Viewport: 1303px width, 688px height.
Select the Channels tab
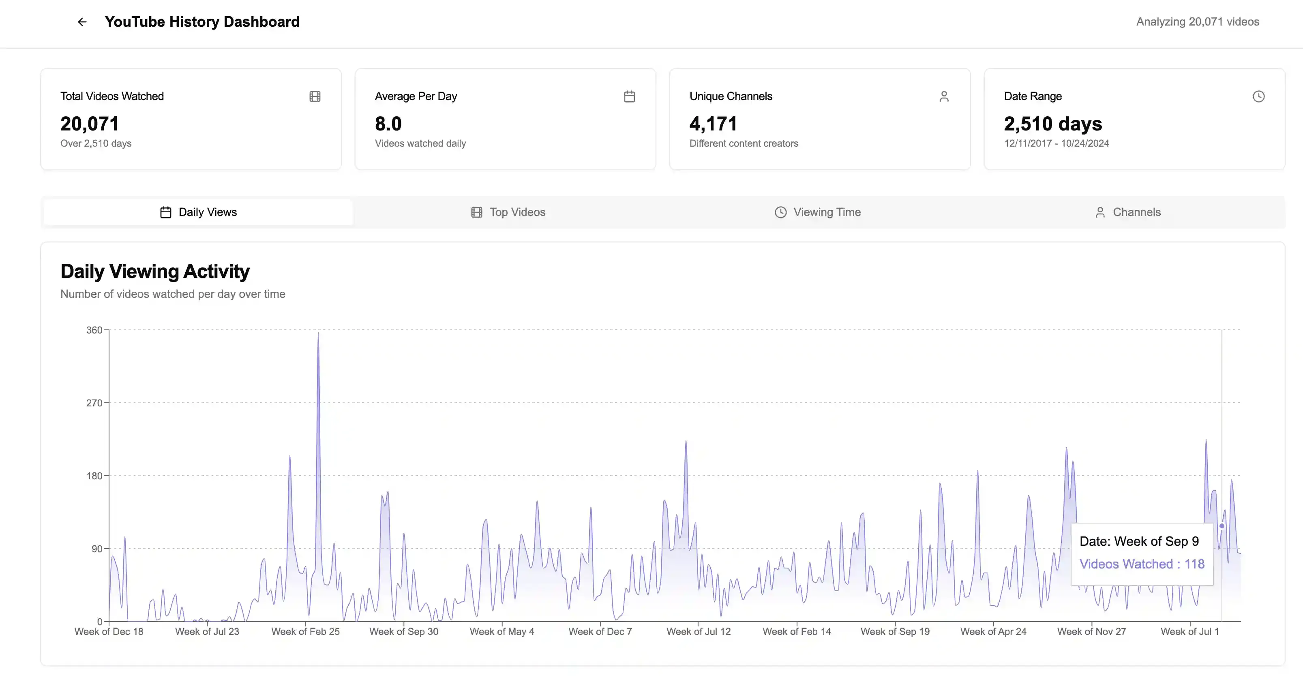(1127, 212)
